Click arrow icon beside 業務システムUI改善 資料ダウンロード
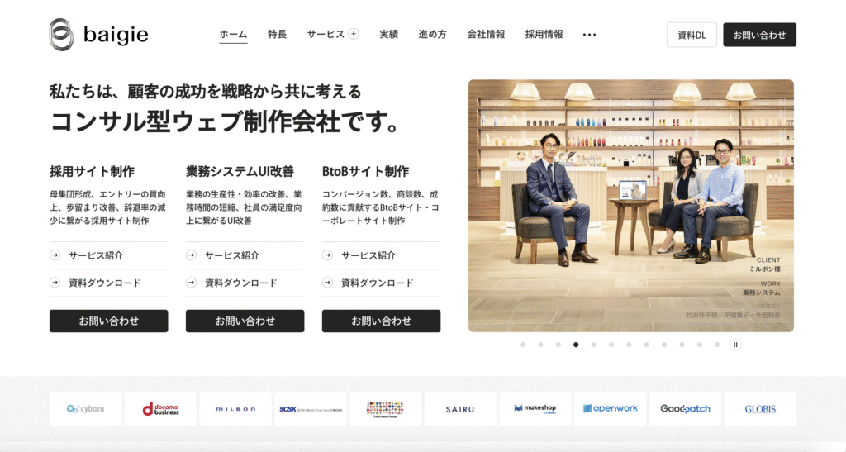 (x=191, y=283)
